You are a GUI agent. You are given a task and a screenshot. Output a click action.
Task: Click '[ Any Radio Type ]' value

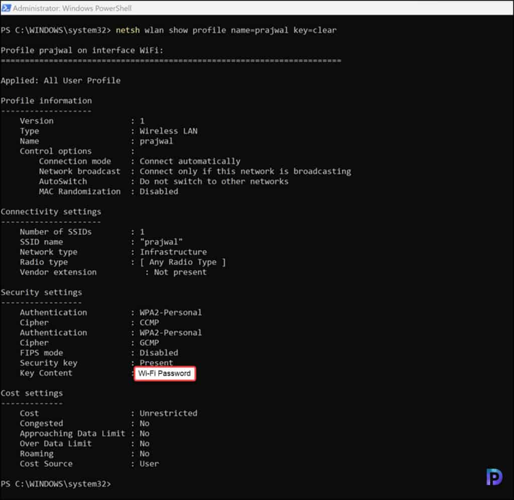pos(183,262)
